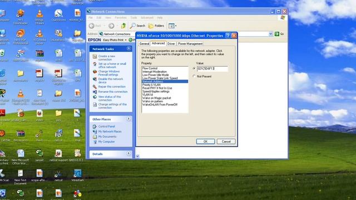Click the Go button beside address bar
This screenshot has height=200, width=356.
click(x=279, y=34)
